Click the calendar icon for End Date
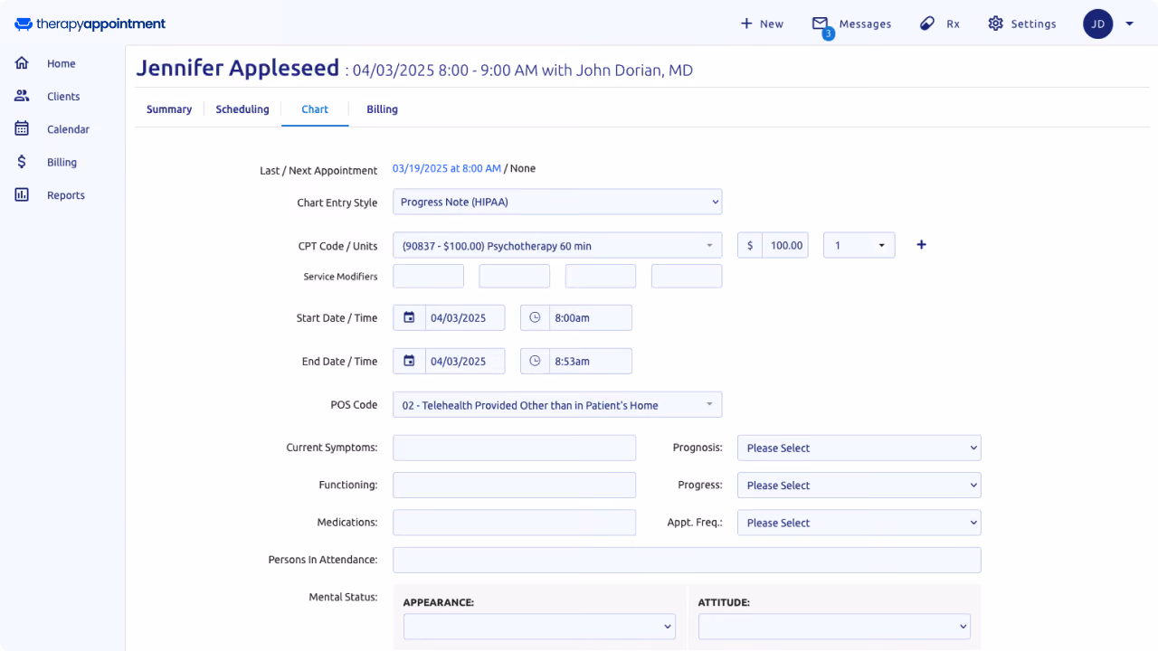The width and height of the screenshot is (1158, 651). click(409, 361)
